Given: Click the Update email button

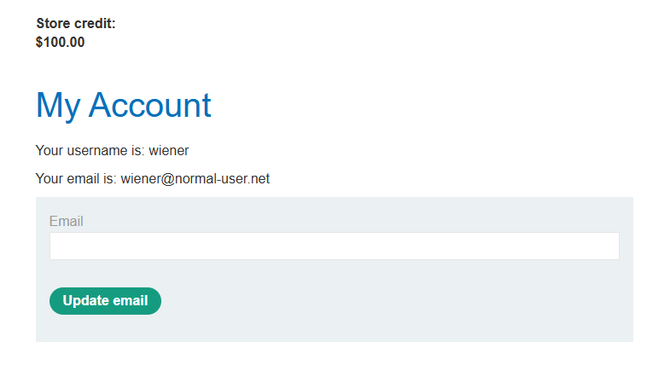Looking at the screenshot, I should (105, 301).
